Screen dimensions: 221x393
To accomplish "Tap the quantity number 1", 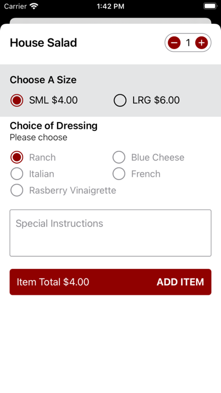I will pyautogui.click(x=188, y=43).
